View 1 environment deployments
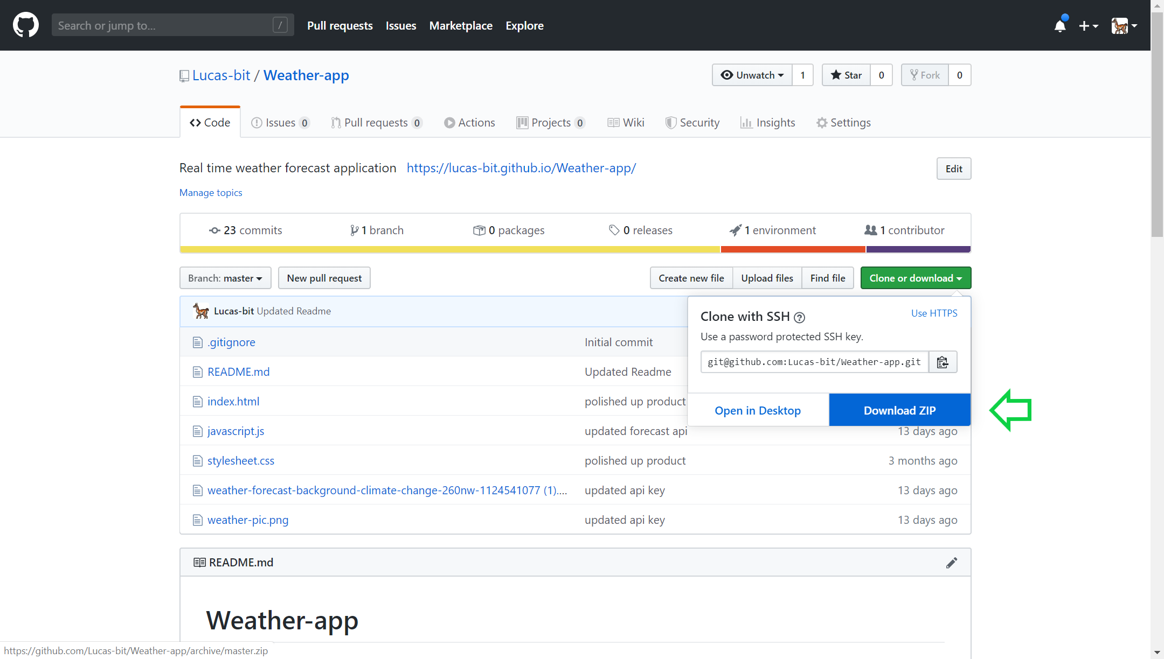Viewport: 1164px width, 659px height. (x=773, y=230)
